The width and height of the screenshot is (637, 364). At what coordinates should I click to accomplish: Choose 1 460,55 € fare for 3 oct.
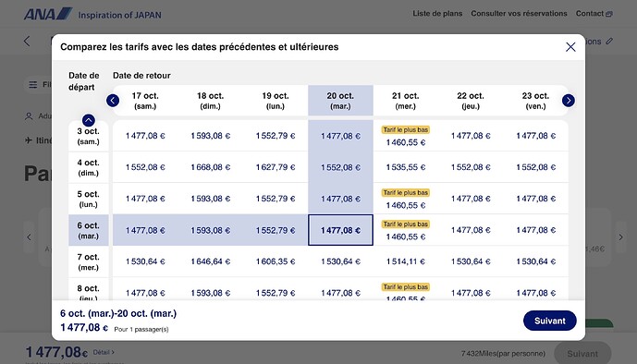406,136
